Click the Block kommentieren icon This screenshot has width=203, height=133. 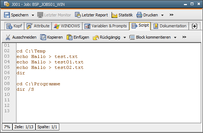(132, 37)
